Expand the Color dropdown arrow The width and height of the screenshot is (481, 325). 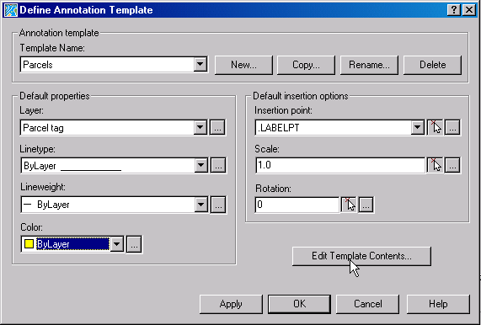pos(117,244)
